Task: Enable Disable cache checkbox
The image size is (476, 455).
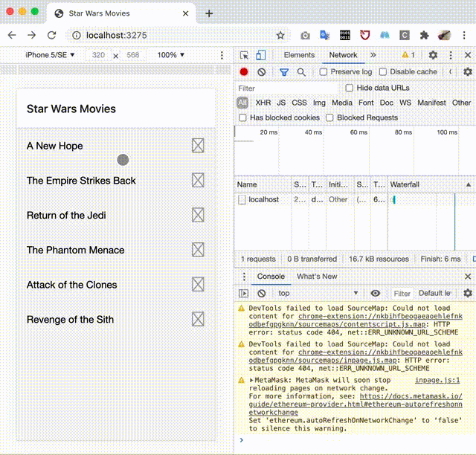Action: pos(383,72)
